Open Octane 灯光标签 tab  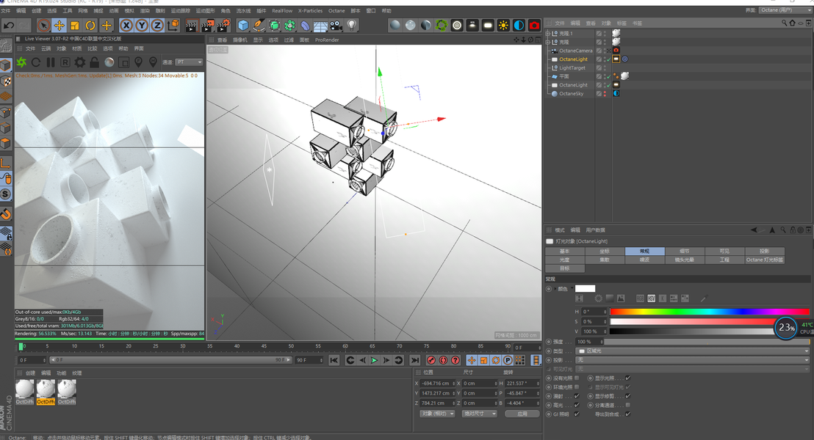click(764, 260)
